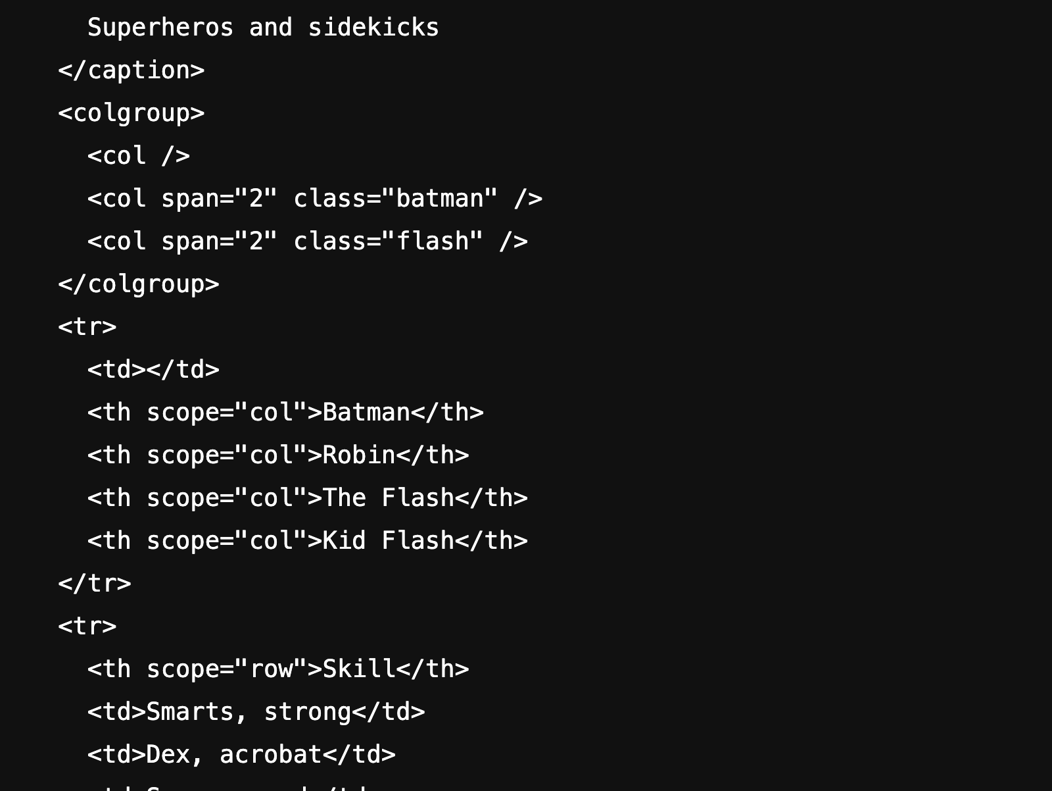This screenshot has height=791, width=1052.
Task: Click the Kid Flash table header line
Action: pyautogui.click(x=308, y=541)
